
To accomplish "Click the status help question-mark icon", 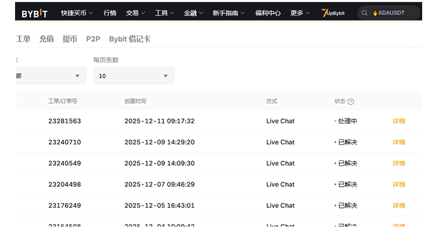I will [x=350, y=102].
